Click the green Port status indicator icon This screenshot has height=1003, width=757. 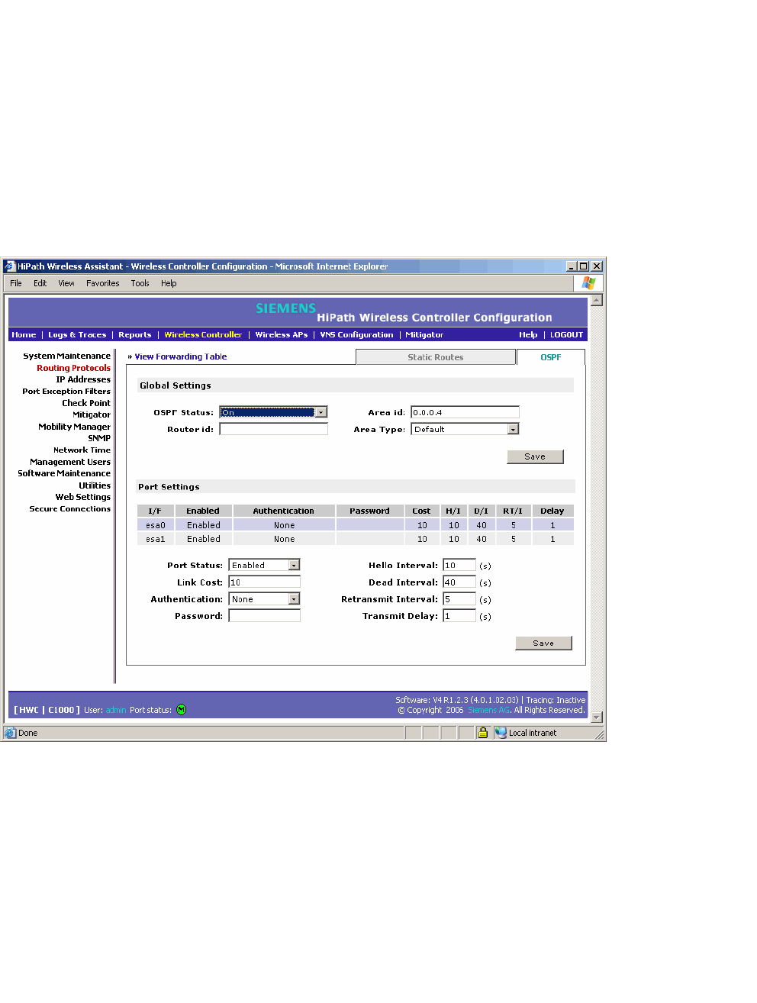pos(181,710)
